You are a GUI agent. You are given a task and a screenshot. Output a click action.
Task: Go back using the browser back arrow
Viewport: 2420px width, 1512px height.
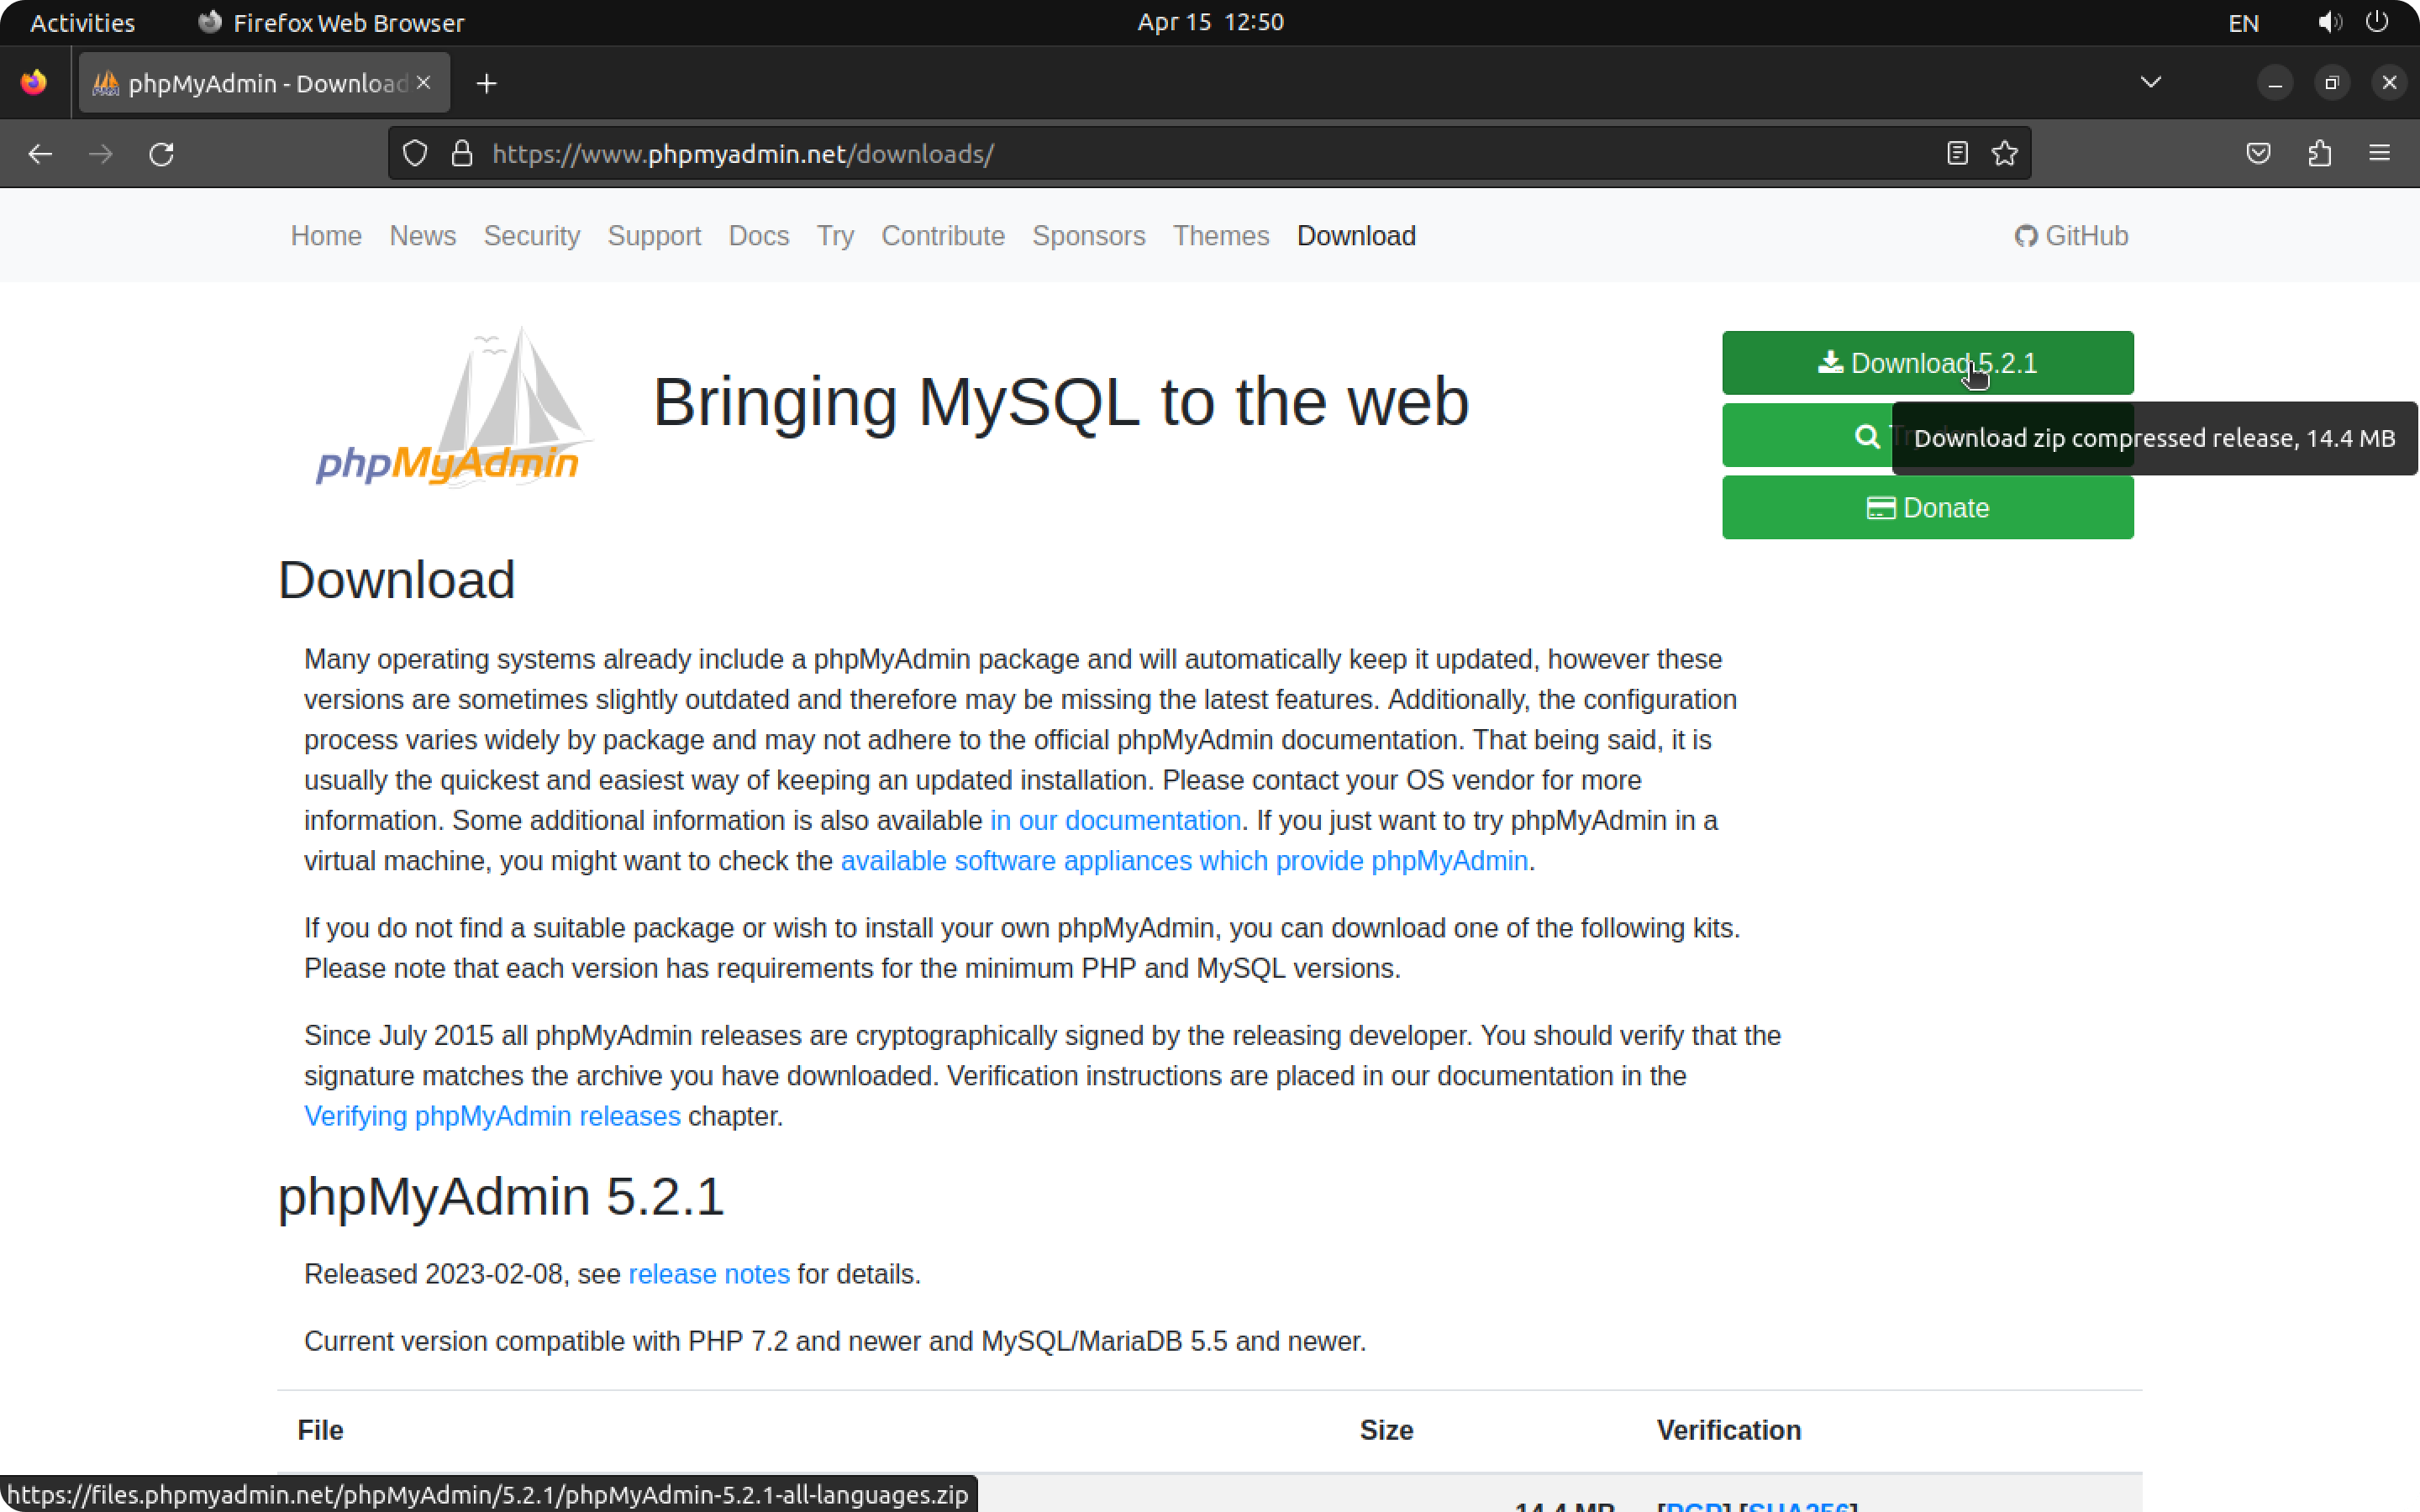(40, 154)
